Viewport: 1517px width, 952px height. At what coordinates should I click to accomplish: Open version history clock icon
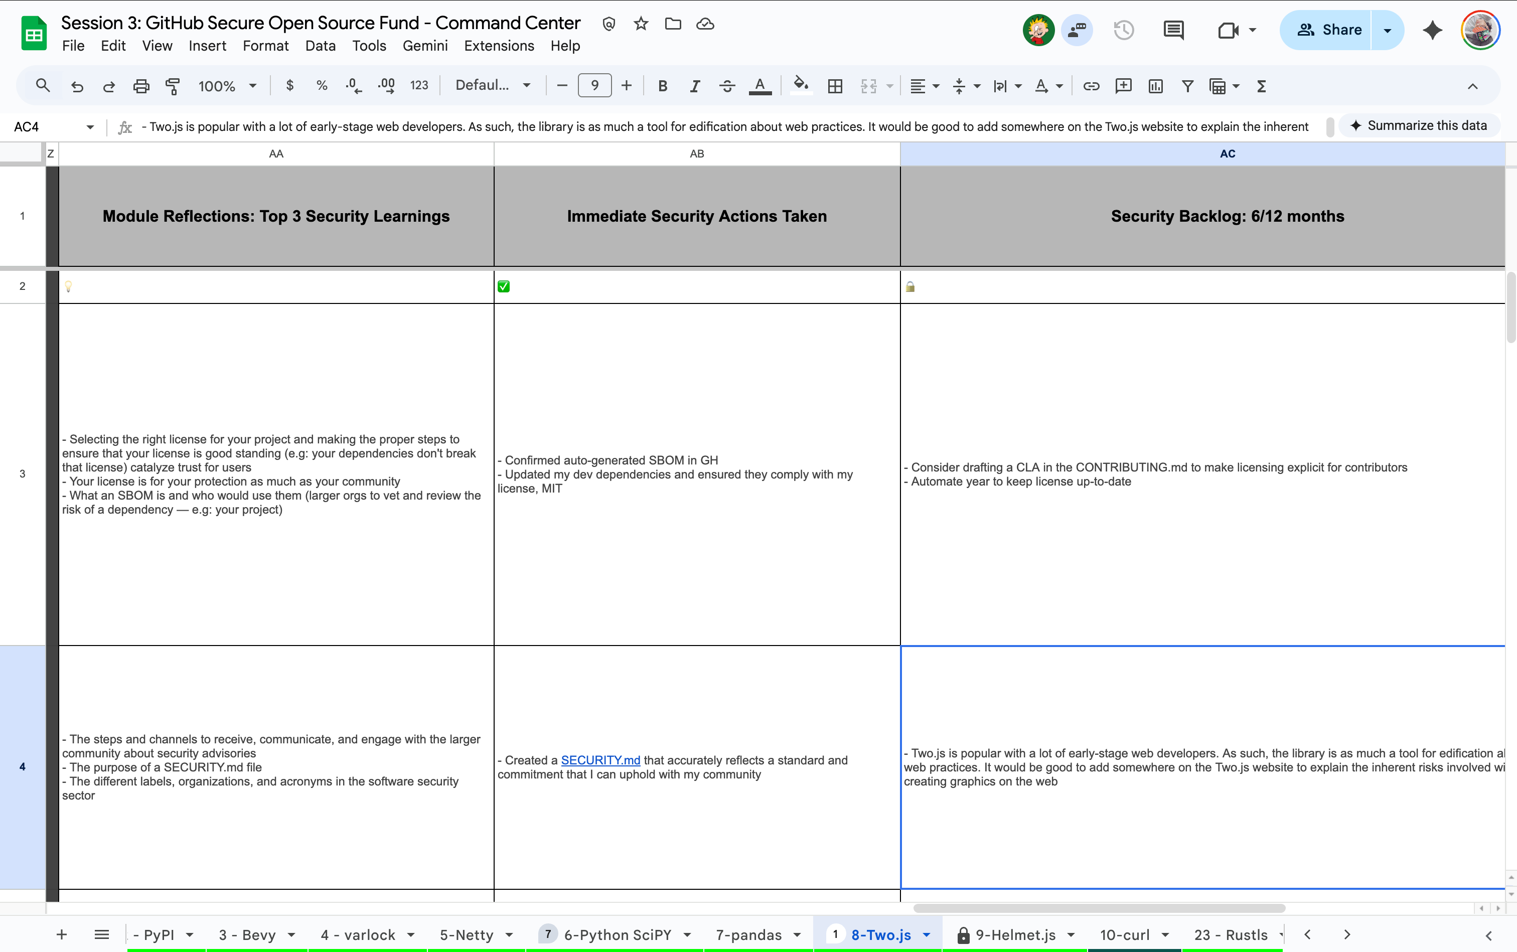(x=1123, y=30)
